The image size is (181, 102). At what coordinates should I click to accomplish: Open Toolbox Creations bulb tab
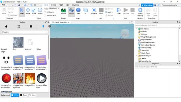pyautogui.click(x=43, y=26)
